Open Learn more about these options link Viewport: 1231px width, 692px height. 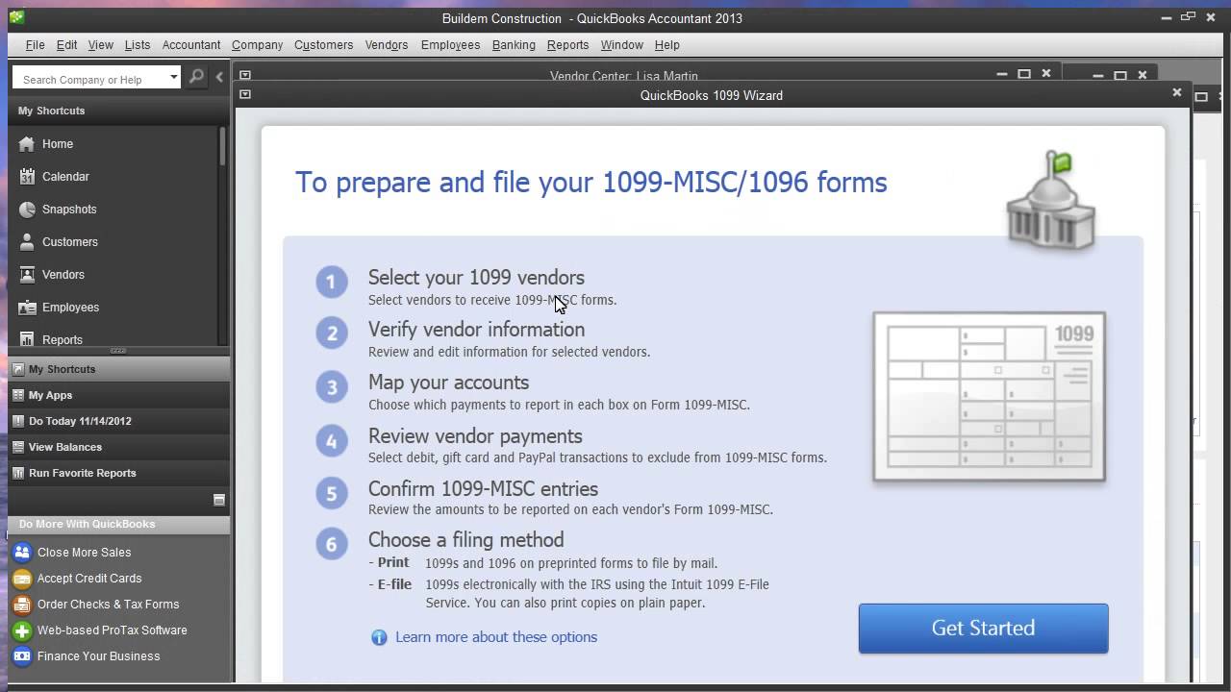point(496,637)
